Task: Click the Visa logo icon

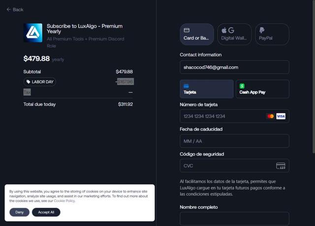Action: coord(281,116)
